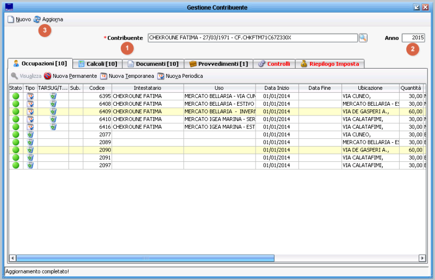
Task: Click the Nuova Periodica icon
Action: [x=160, y=76]
